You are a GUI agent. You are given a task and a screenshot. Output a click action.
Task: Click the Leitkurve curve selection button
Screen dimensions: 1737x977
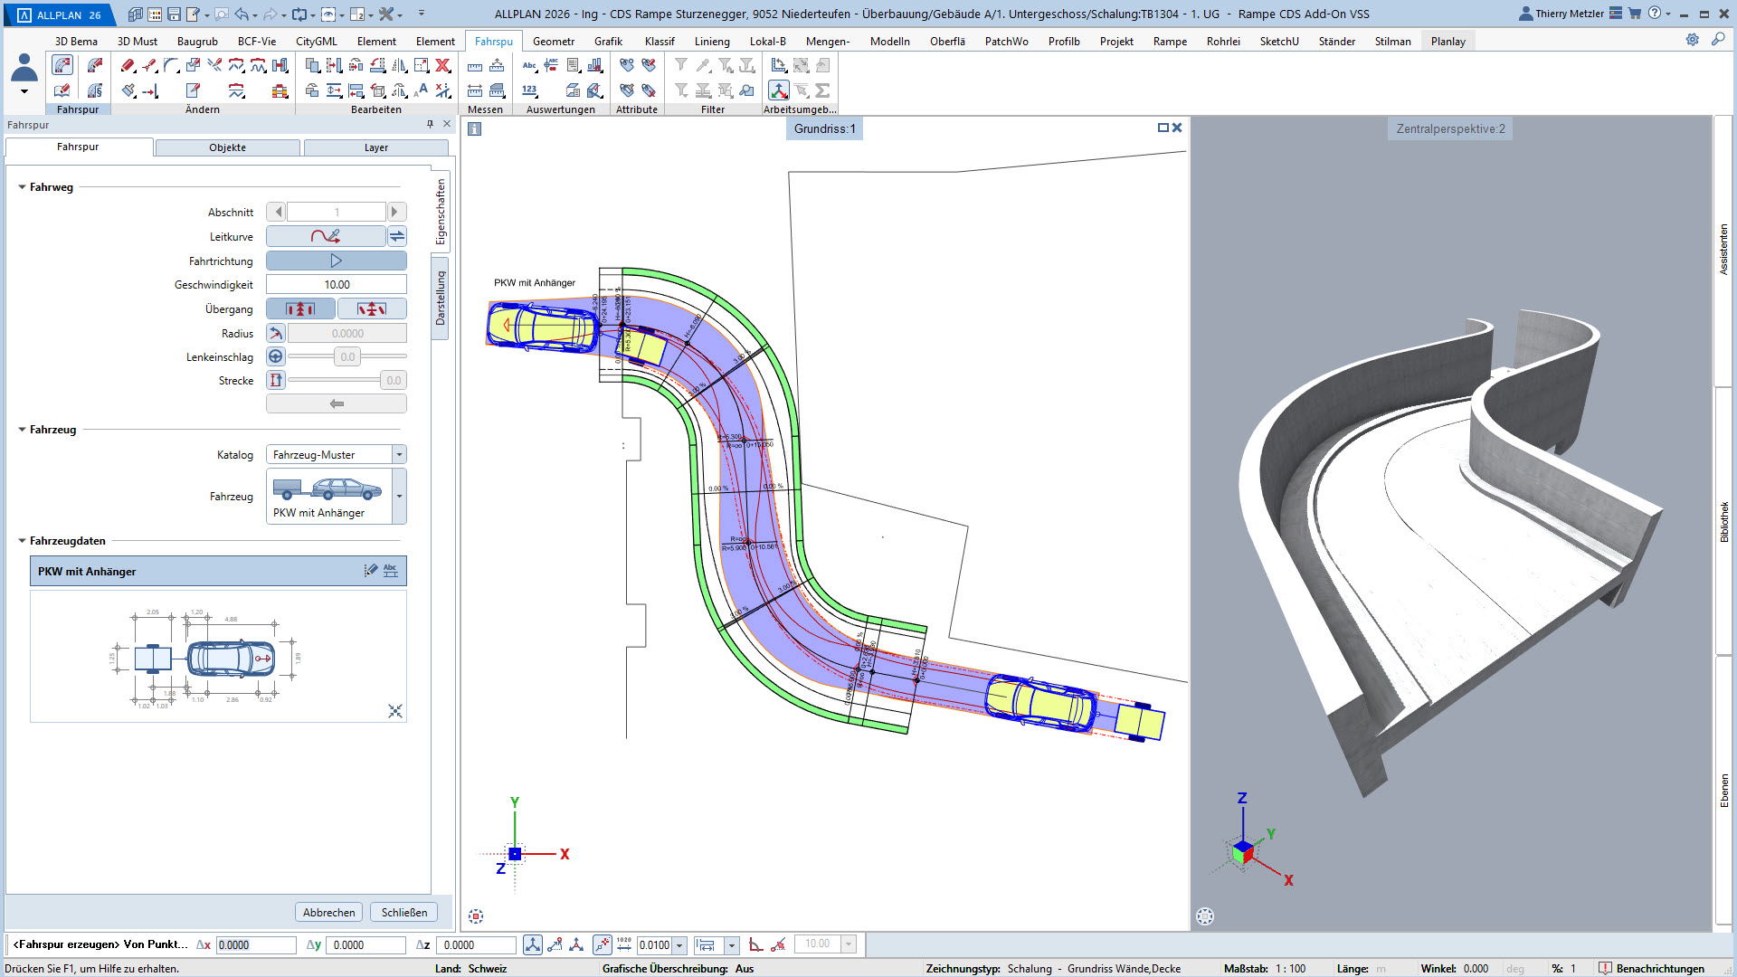(326, 236)
